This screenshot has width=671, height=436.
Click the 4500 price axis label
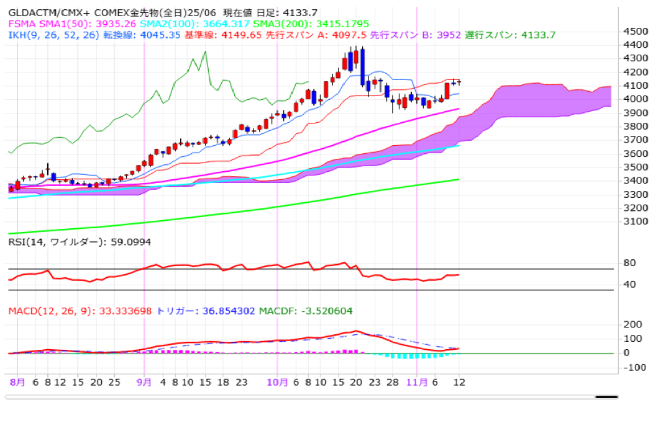click(637, 31)
